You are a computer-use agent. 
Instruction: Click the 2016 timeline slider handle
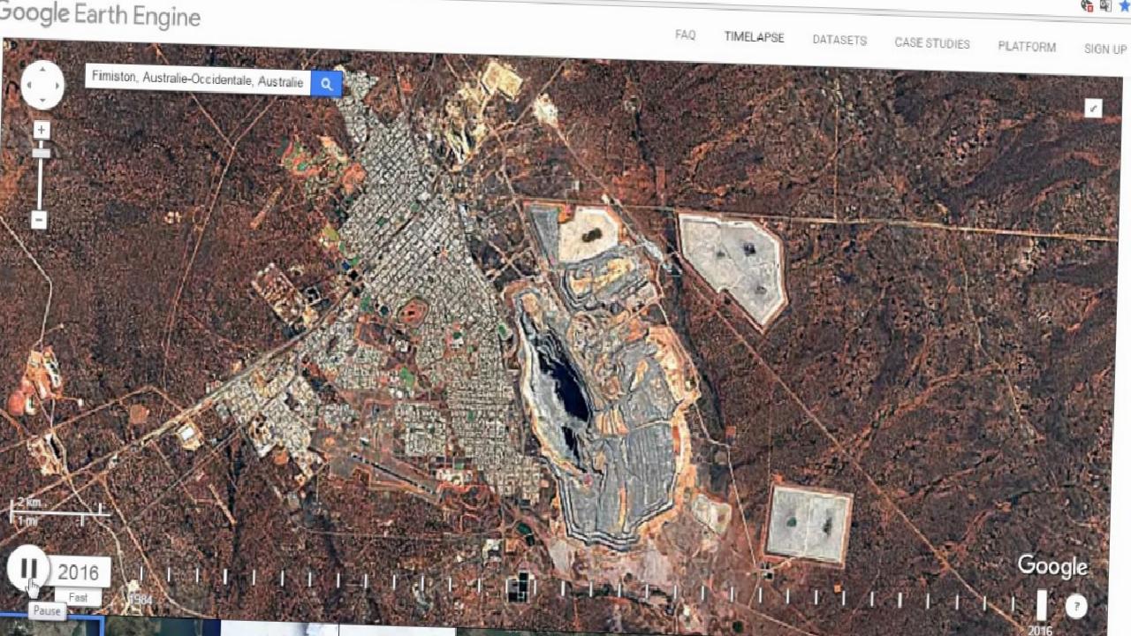1041,605
